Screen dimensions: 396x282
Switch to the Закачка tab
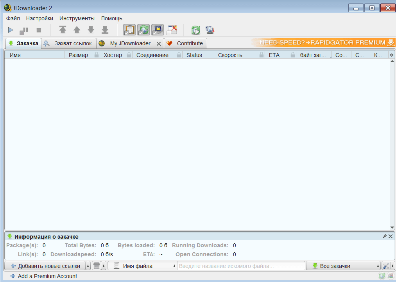pos(23,43)
